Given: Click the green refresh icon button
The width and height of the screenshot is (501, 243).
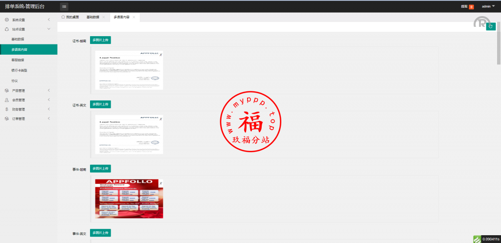Looking at the screenshot, I should tap(491, 26).
